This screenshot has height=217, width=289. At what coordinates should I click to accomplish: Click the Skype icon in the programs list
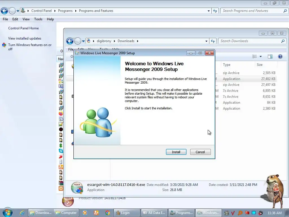pyautogui.click(x=61, y=151)
